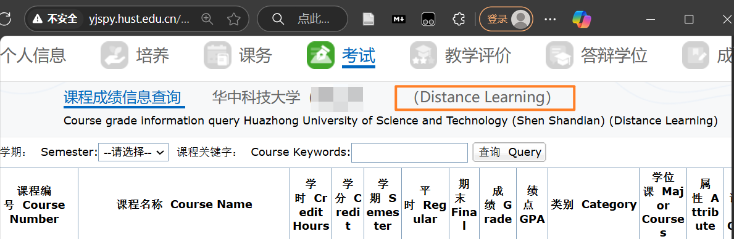Click the 课程名称 Course Name column header

click(184, 205)
